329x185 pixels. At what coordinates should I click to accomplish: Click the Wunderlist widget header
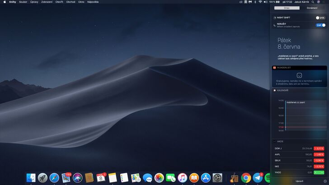pyautogui.click(x=300, y=68)
